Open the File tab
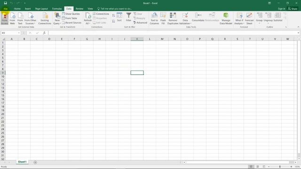This screenshot has width=301, height=169. tap(6, 9)
